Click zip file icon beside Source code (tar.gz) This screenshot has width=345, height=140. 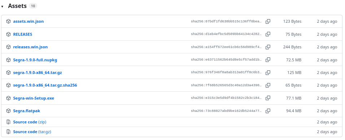[x=8, y=132]
